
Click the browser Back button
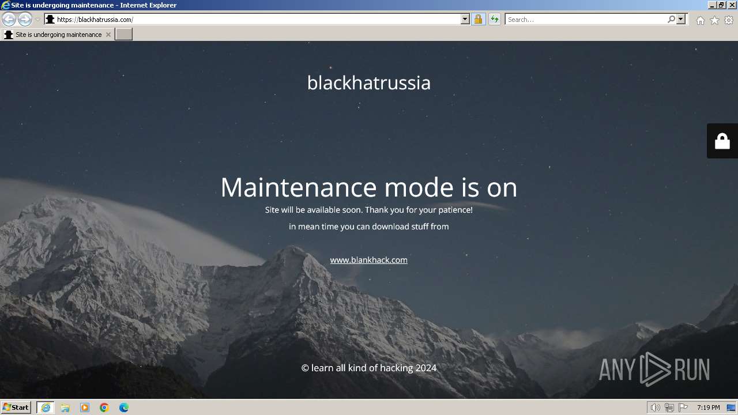click(x=9, y=19)
